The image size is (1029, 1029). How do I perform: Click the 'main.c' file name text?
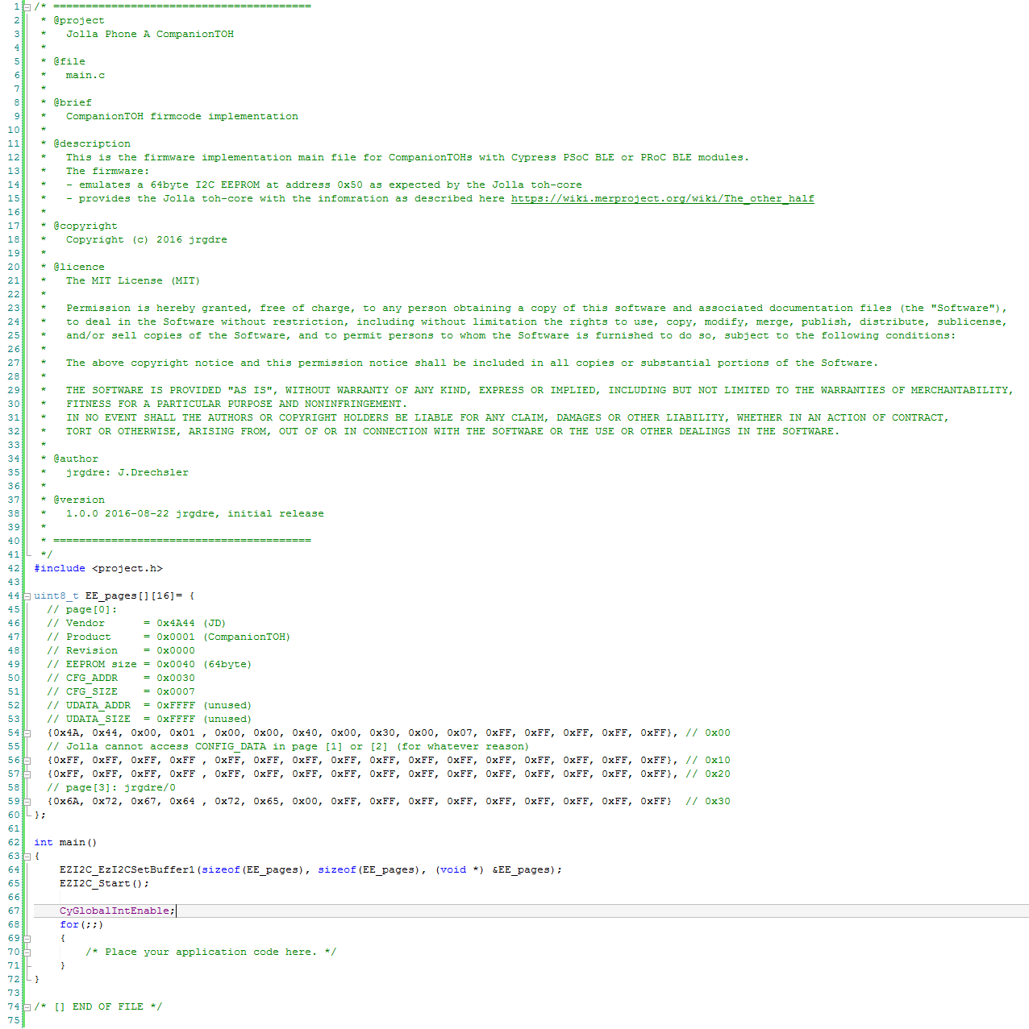tap(85, 75)
